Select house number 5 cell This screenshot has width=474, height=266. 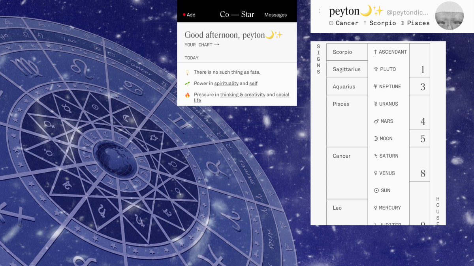419,139
